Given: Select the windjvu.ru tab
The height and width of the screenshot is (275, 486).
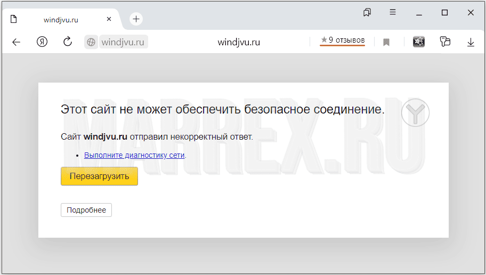Looking at the screenshot, I should click(61, 20).
